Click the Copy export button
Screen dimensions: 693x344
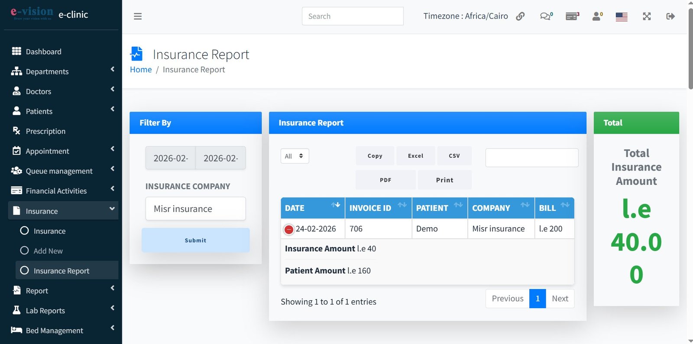tap(375, 156)
